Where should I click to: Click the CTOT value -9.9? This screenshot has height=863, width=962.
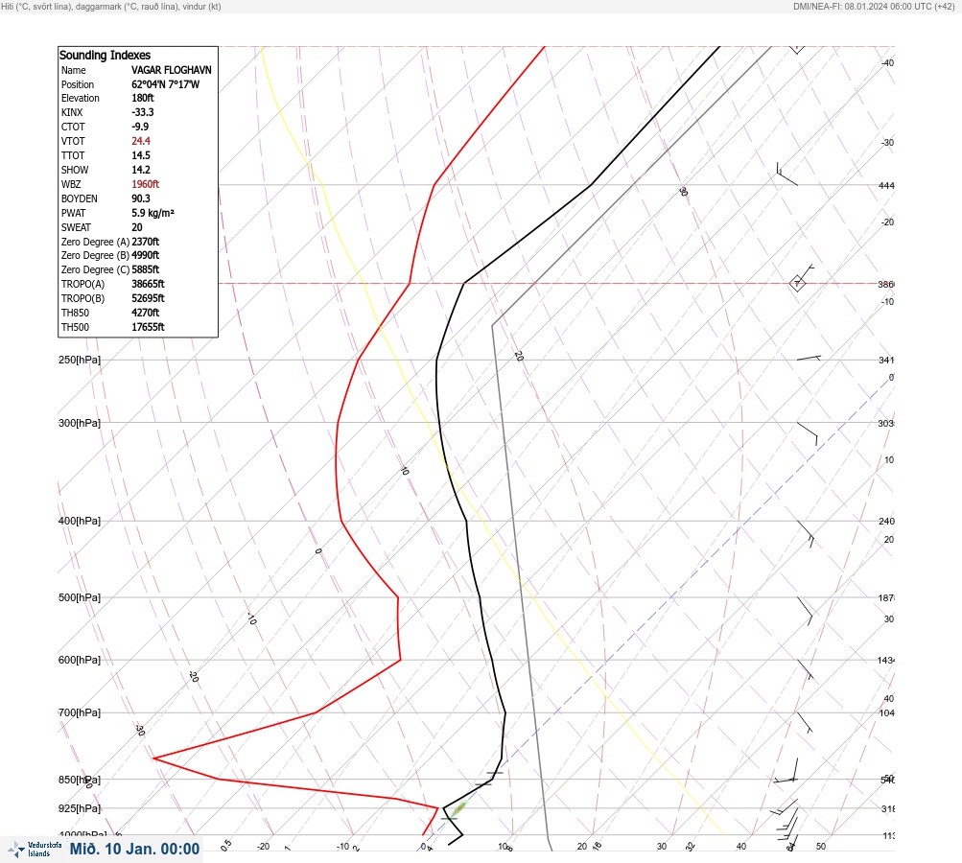tap(140, 127)
